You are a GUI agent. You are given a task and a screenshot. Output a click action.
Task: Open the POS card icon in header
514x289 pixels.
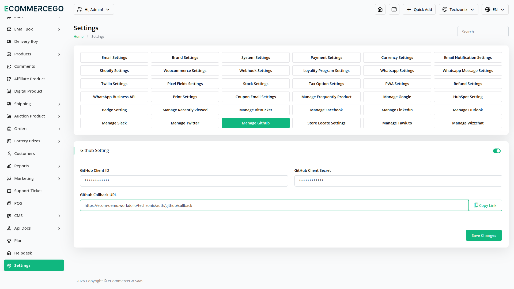click(394, 9)
